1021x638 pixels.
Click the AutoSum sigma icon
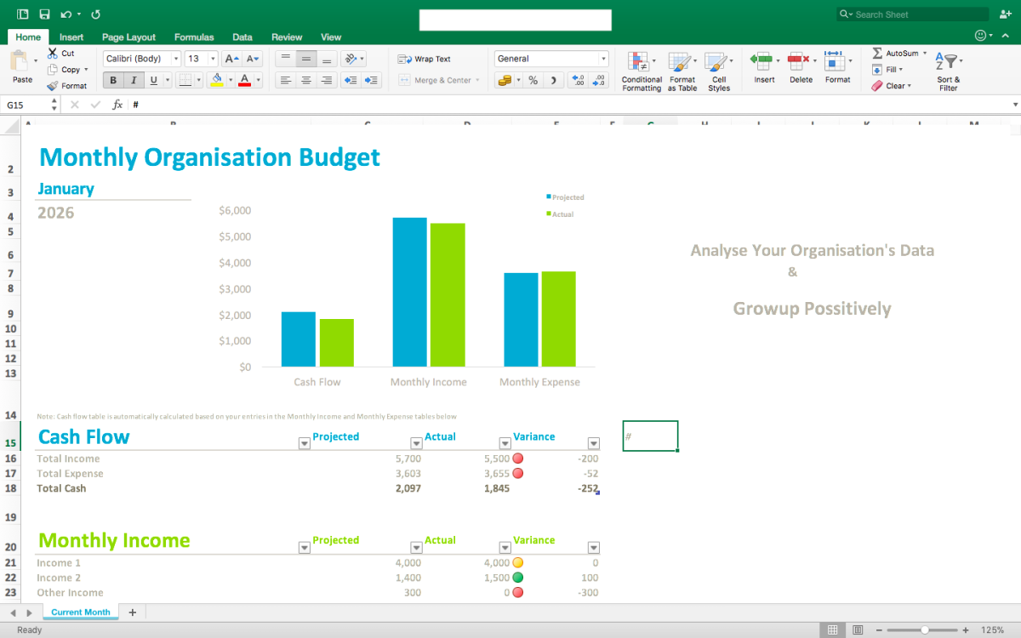pos(877,53)
